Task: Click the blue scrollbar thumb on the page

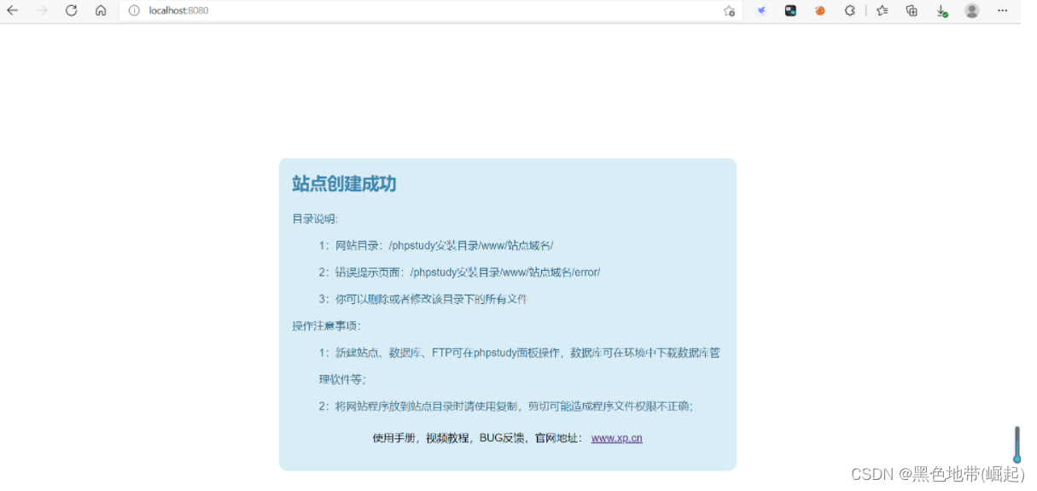Action: (1017, 444)
